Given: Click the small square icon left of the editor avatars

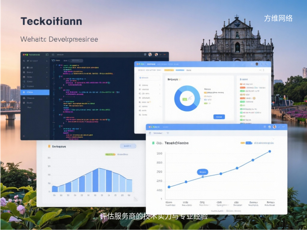Looking at the screenshot, I should (x=145, y=55).
